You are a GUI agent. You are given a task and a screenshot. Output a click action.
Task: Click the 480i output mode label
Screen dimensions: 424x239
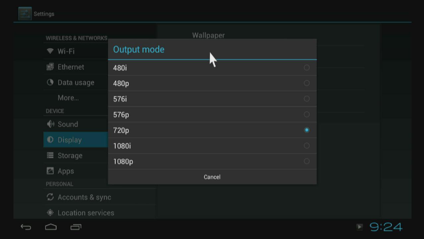120,68
